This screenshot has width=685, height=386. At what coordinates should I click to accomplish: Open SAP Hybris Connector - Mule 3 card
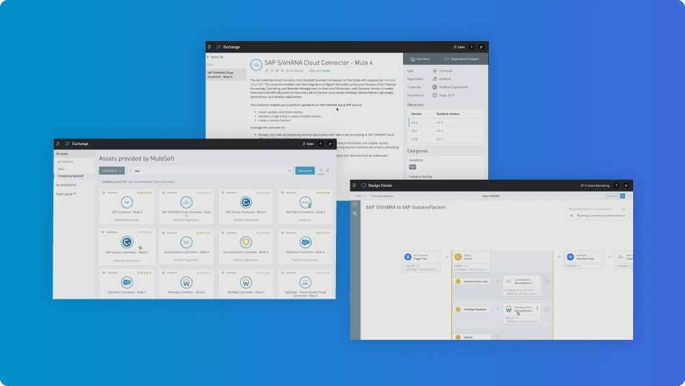(306, 206)
